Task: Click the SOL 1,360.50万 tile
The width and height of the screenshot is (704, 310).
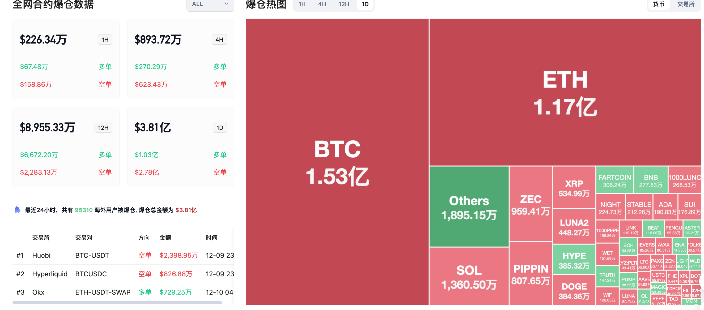Action: pos(469,276)
